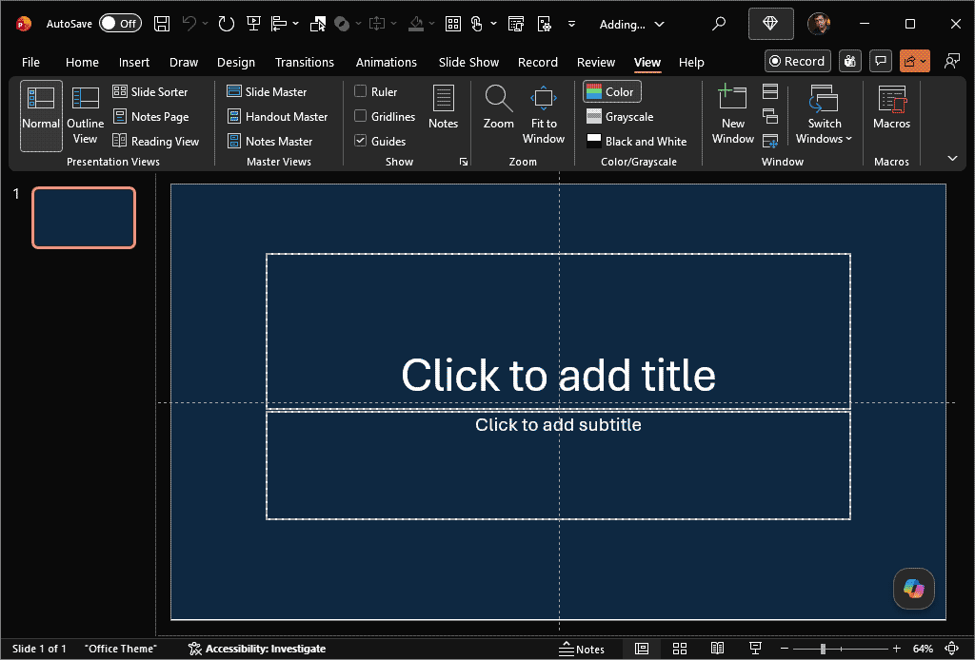The height and width of the screenshot is (660, 975).
Task: Open the Touch/Mouse mode dropdown arrow
Action: pyautogui.click(x=494, y=24)
